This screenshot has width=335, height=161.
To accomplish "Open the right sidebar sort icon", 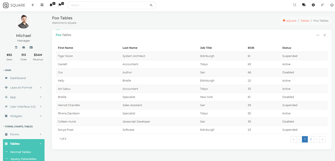I will click(x=323, y=5).
